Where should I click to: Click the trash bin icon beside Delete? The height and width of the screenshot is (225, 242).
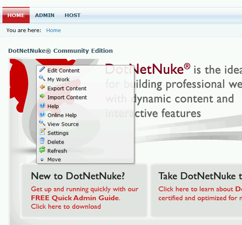[42, 141]
